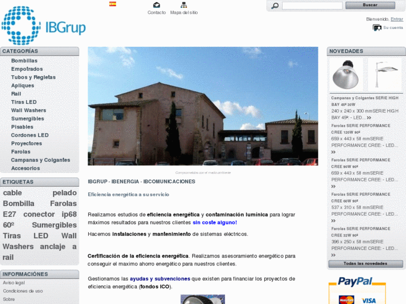Click the building banner photo
The width and height of the screenshot is (406, 304).
pos(203,106)
